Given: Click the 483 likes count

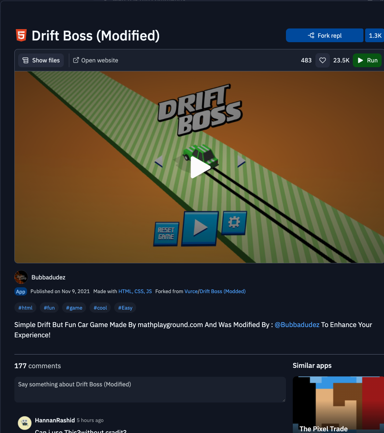Looking at the screenshot, I should click(306, 60).
